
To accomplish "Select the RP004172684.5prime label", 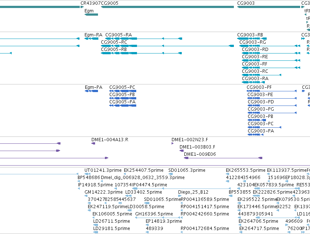I will click(x=205, y=229).
